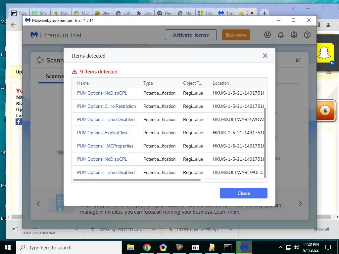339x254 pixels.
Task: Open Malwarebytes settings gear
Action: click(294, 35)
